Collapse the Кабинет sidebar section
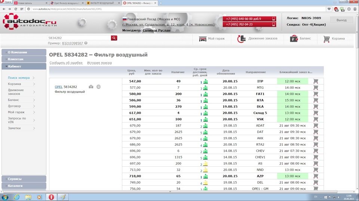Screen dimensions: 359x201 coord(24,67)
